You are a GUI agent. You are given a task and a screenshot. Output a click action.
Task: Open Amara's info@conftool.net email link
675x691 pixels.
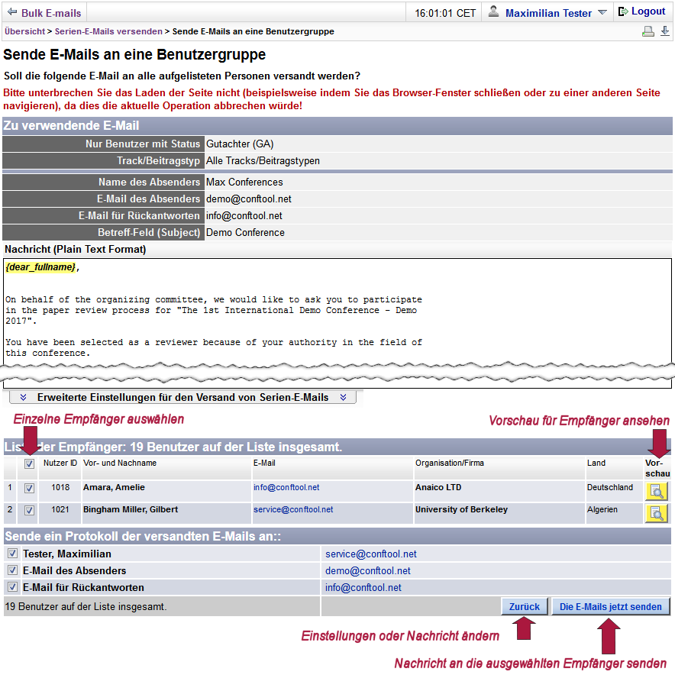(286, 487)
